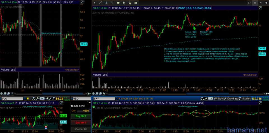Open studies flask icon on VLO daily chart
Screen dimensions: 269x133
coord(54,99)
